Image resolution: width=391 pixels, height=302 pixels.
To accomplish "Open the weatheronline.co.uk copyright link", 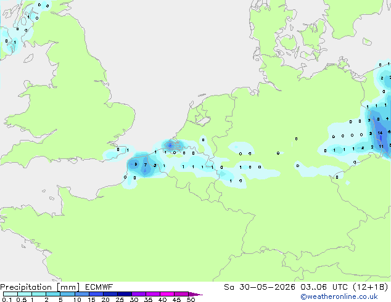I will [339, 296].
